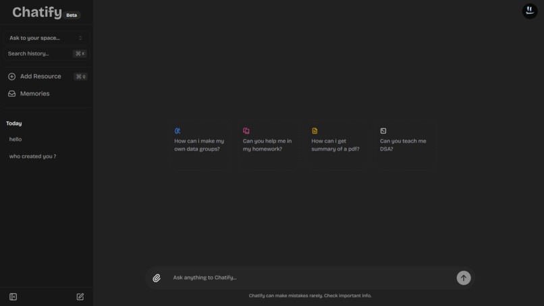Click the paperclip attach file icon
This screenshot has width=544, height=306.
coord(157,278)
